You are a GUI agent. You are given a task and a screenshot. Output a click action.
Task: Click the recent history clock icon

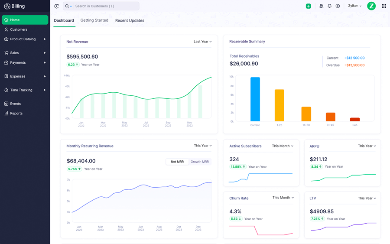coord(56,6)
